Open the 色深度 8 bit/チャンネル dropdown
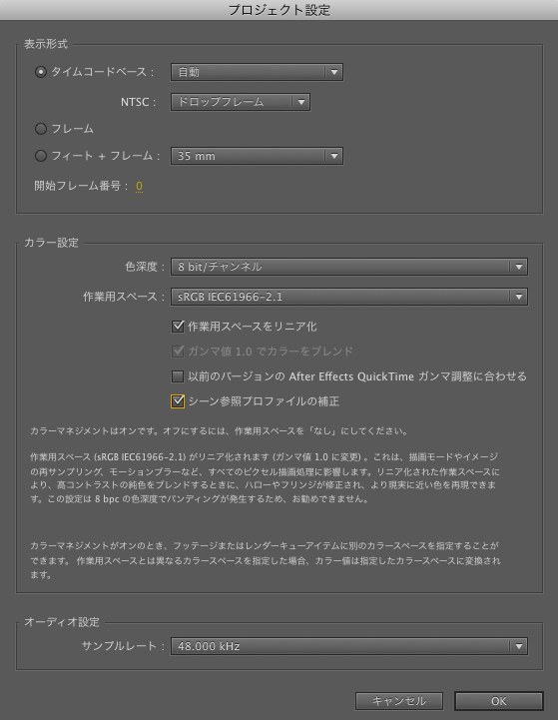558x720 pixels. [348, 267]
